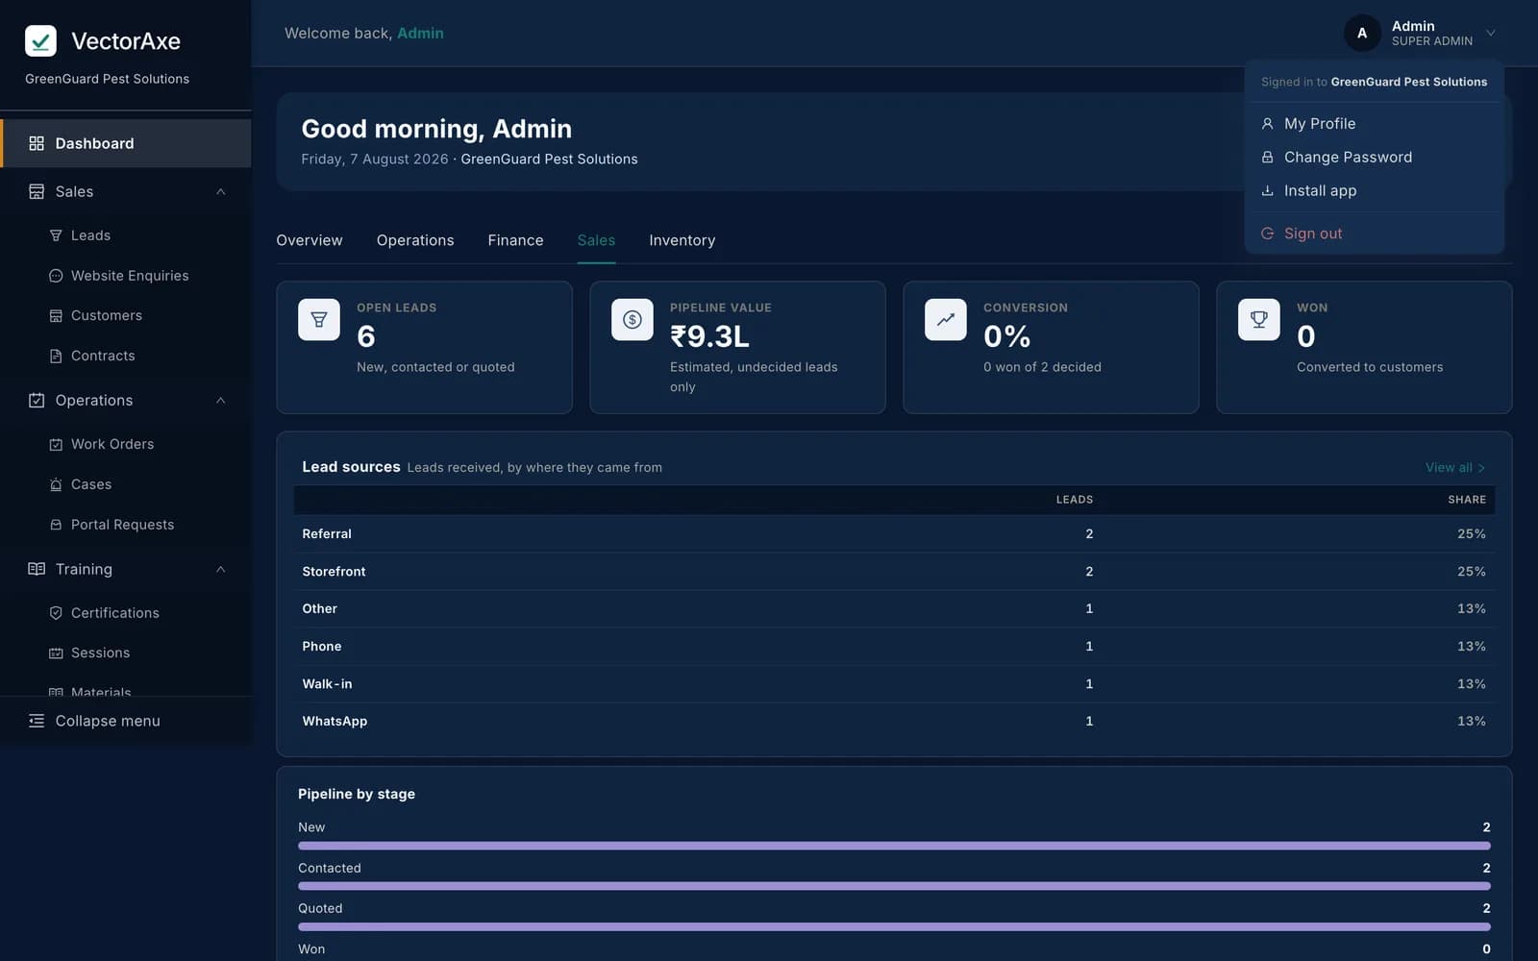This screenshot has height=961, width=1538.
Task: Click the Other lead source row
Action: (894, 608)
